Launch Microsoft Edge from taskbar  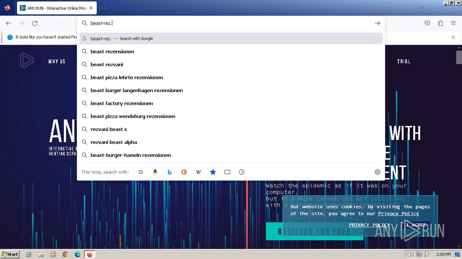(78, 254)
